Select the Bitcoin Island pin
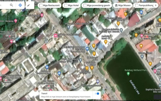Screen dimensions: 161x101 pos(142,57)
